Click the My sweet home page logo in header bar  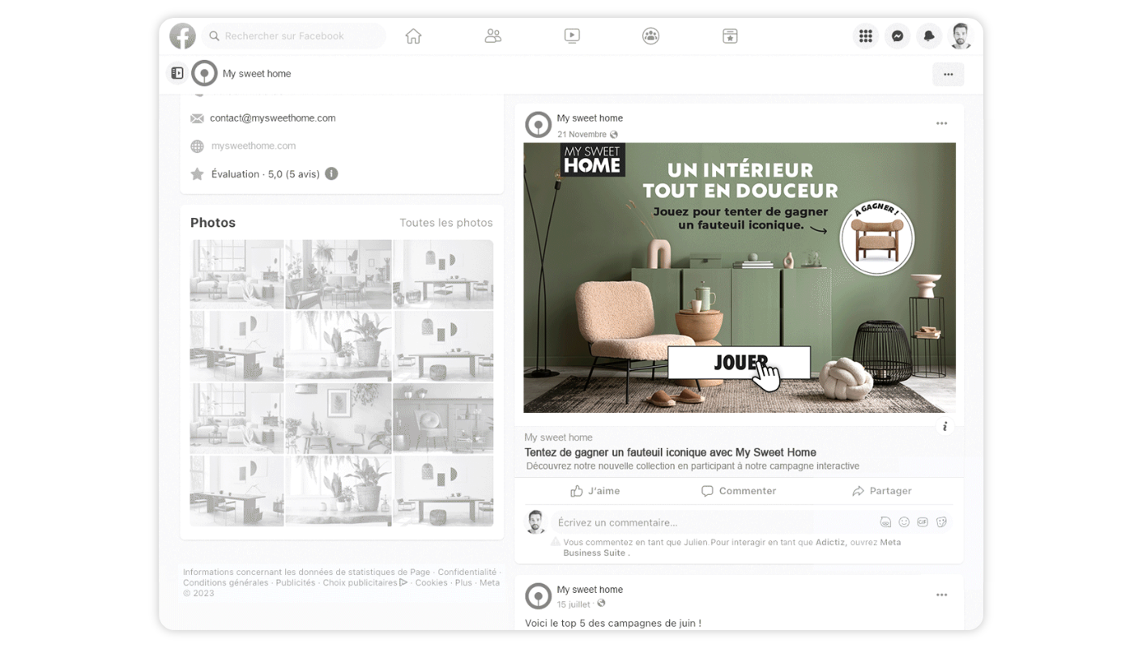(x=204, y=73)
